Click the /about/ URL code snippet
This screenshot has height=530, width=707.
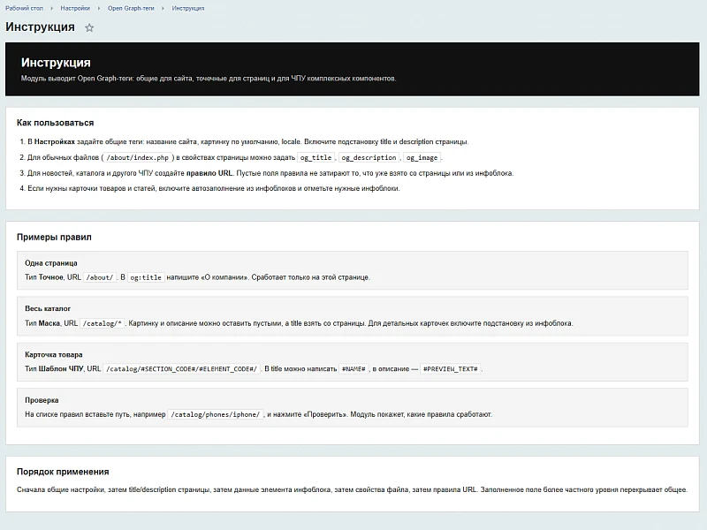click(x=100, y=277)
